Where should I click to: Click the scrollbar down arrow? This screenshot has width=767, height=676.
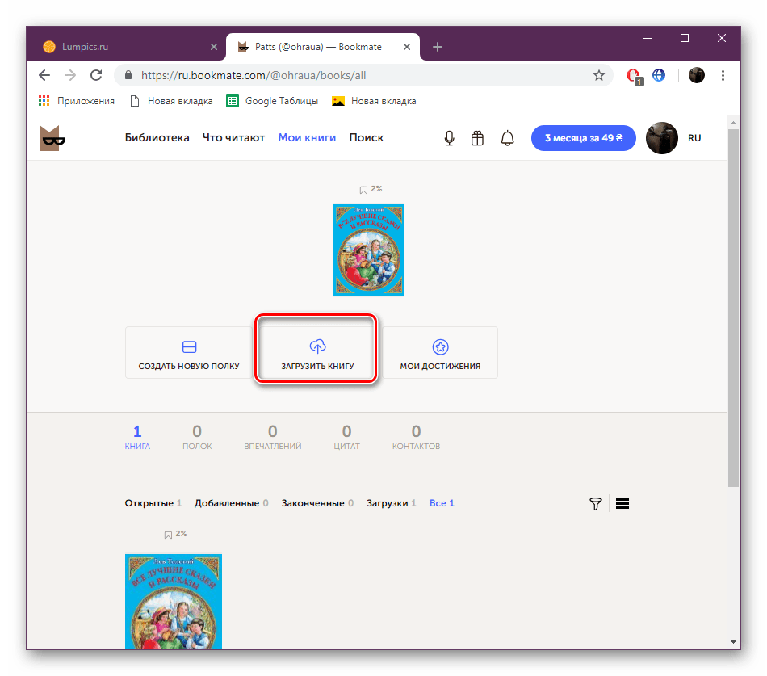click(x=733, y=642)
